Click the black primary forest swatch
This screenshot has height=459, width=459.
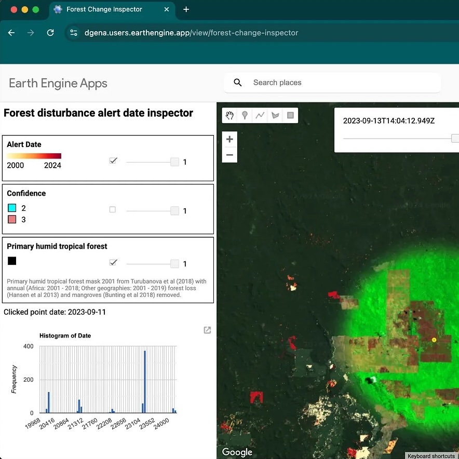(12, 261)
